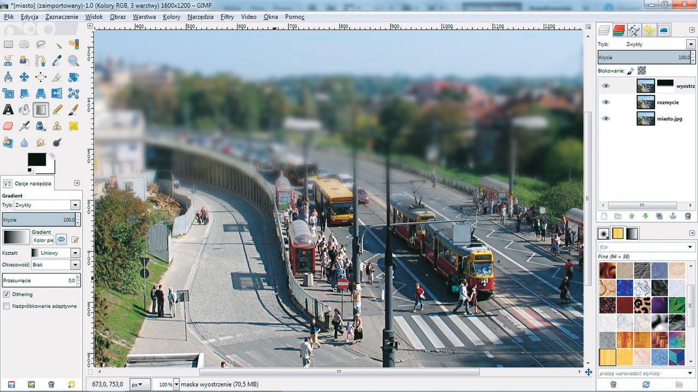Click the foreground color black swatch
Image resolution: width=698 pixels, height=392 pixels.
point(37,160)
